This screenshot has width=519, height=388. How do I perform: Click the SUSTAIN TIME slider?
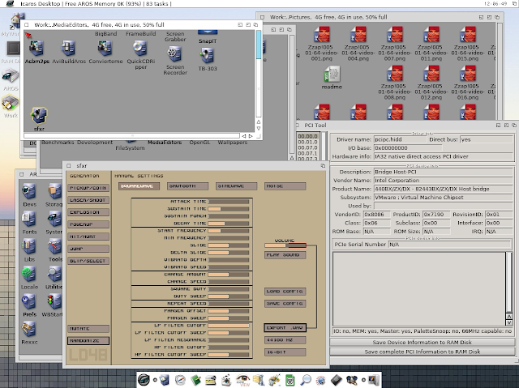pyautogui.click(x=229, y=209)
